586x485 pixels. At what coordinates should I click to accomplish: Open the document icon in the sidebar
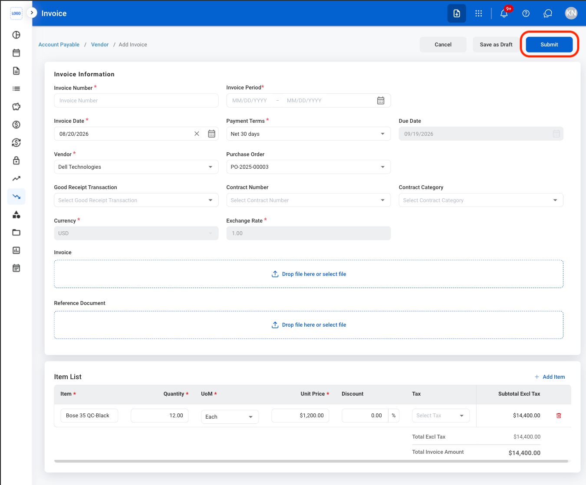pyautogui.click(x=16, y=71)
